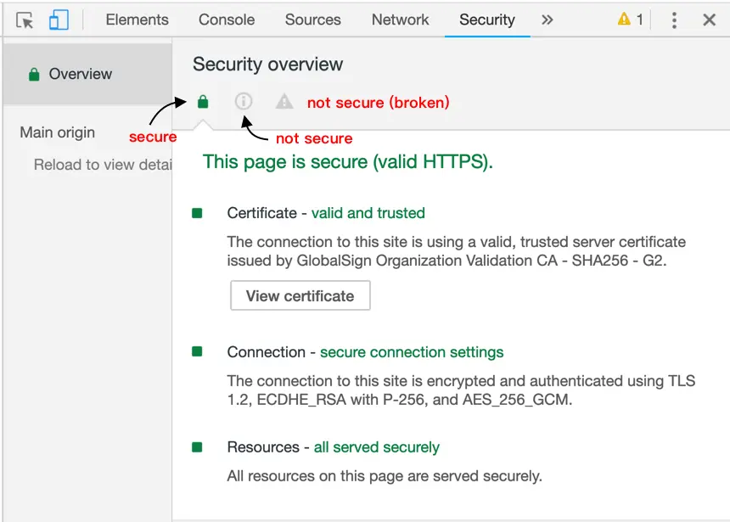The width and height of the screenshot is (730, 522).
Task: Click the green square beside Connection
Action: click(x=198, y=351)
